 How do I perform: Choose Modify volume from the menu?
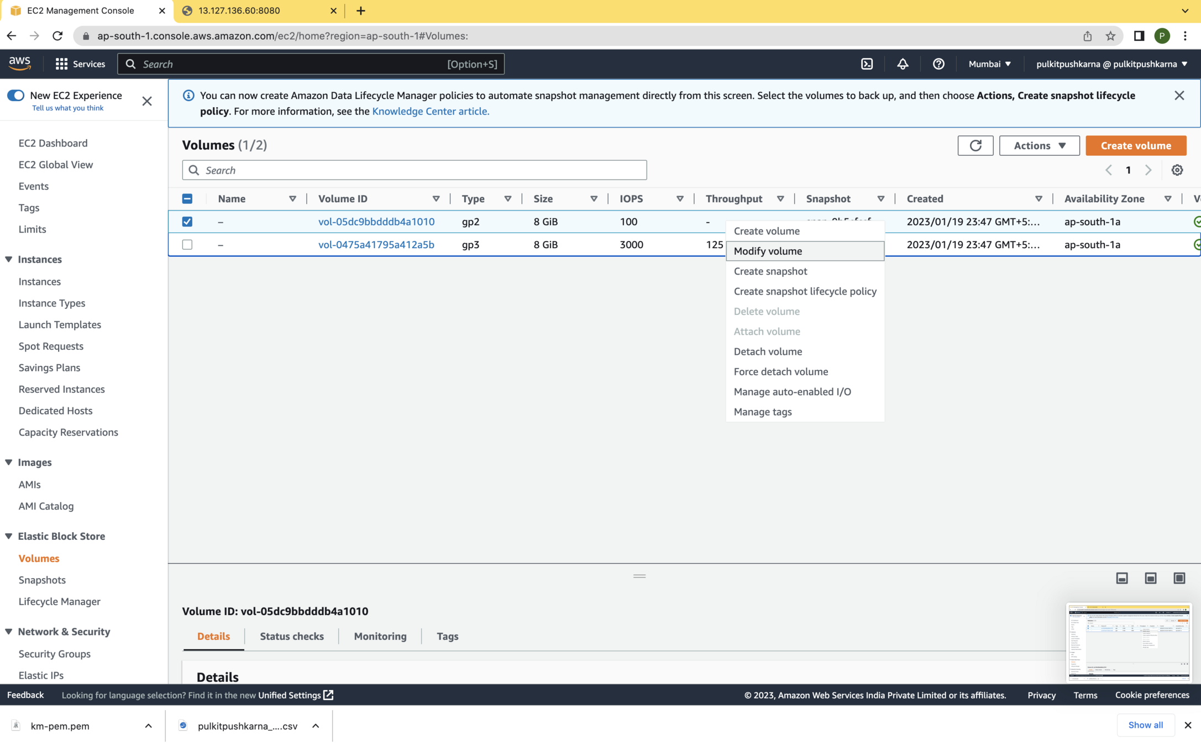point(768,251)
